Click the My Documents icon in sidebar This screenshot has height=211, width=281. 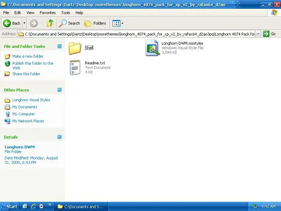coord(7,107)
